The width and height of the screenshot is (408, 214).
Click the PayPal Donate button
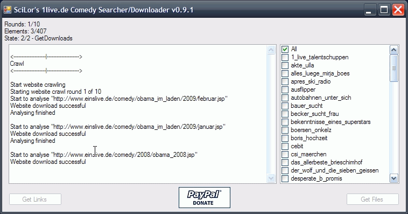coord(204,198)
